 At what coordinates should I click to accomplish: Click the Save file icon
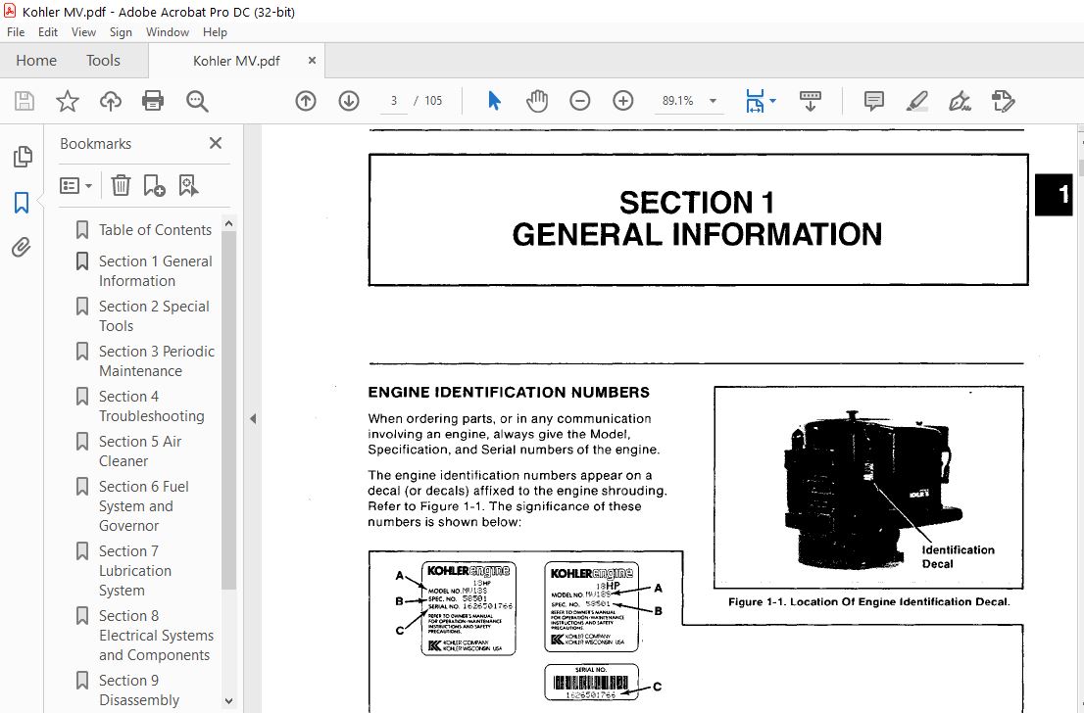point(25,101)
